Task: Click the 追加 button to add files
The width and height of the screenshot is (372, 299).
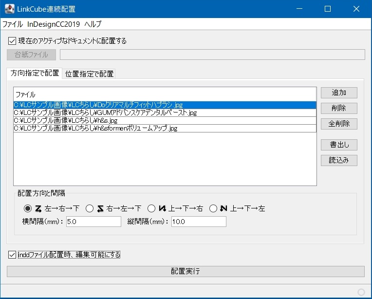Action: tap(339, 93)
